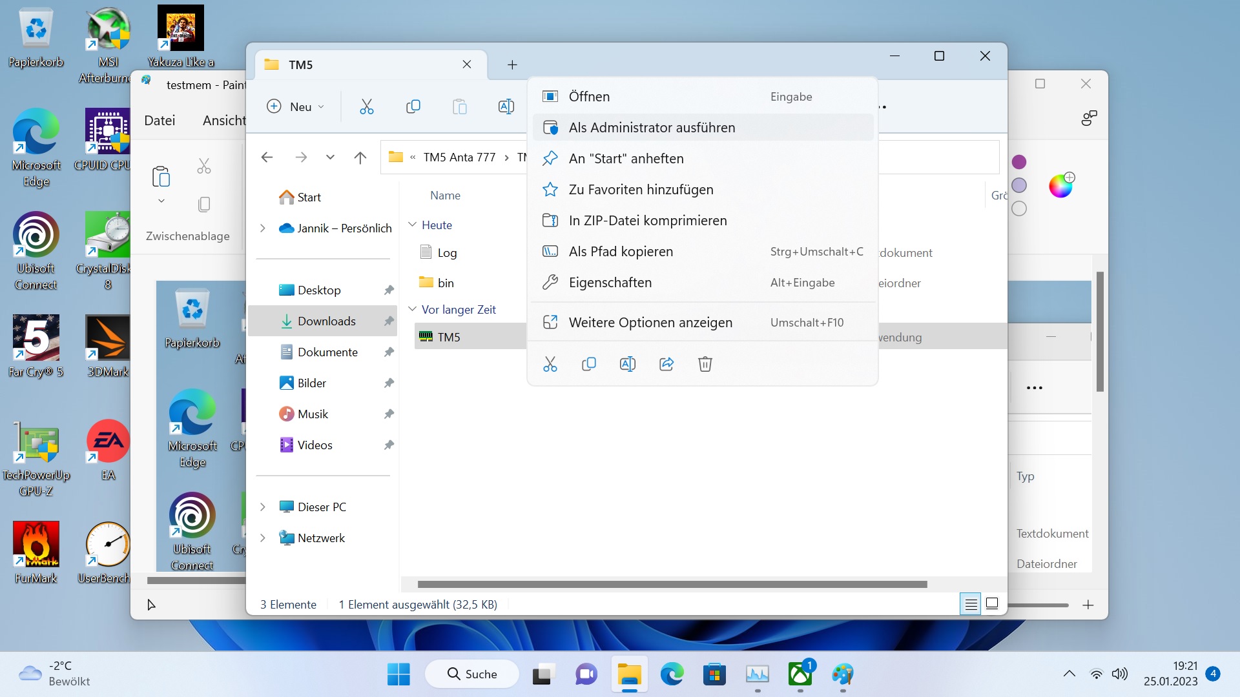
Task: Expand the 'Dieser PC' tree section
Action: (263, 507)
